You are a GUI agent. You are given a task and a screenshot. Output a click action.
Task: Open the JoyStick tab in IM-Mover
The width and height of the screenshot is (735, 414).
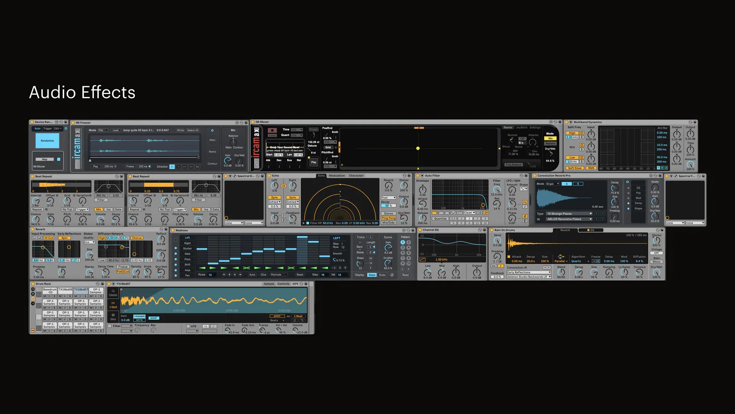pos(521,128)
